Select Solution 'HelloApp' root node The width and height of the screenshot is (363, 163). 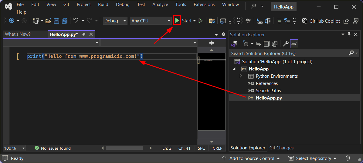pyautogui.click(x=277, y=62)
